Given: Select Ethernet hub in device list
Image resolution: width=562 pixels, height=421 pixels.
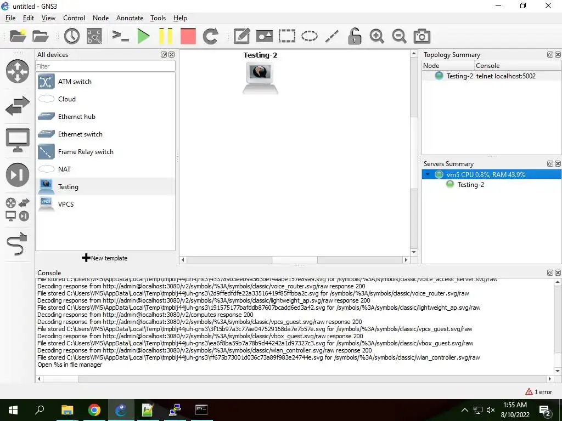Looking at the screenshot, I should pos(105,117).
